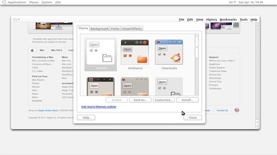277x155 pixels.
Task: Open File menu in top panel
Action: point(58,2)
